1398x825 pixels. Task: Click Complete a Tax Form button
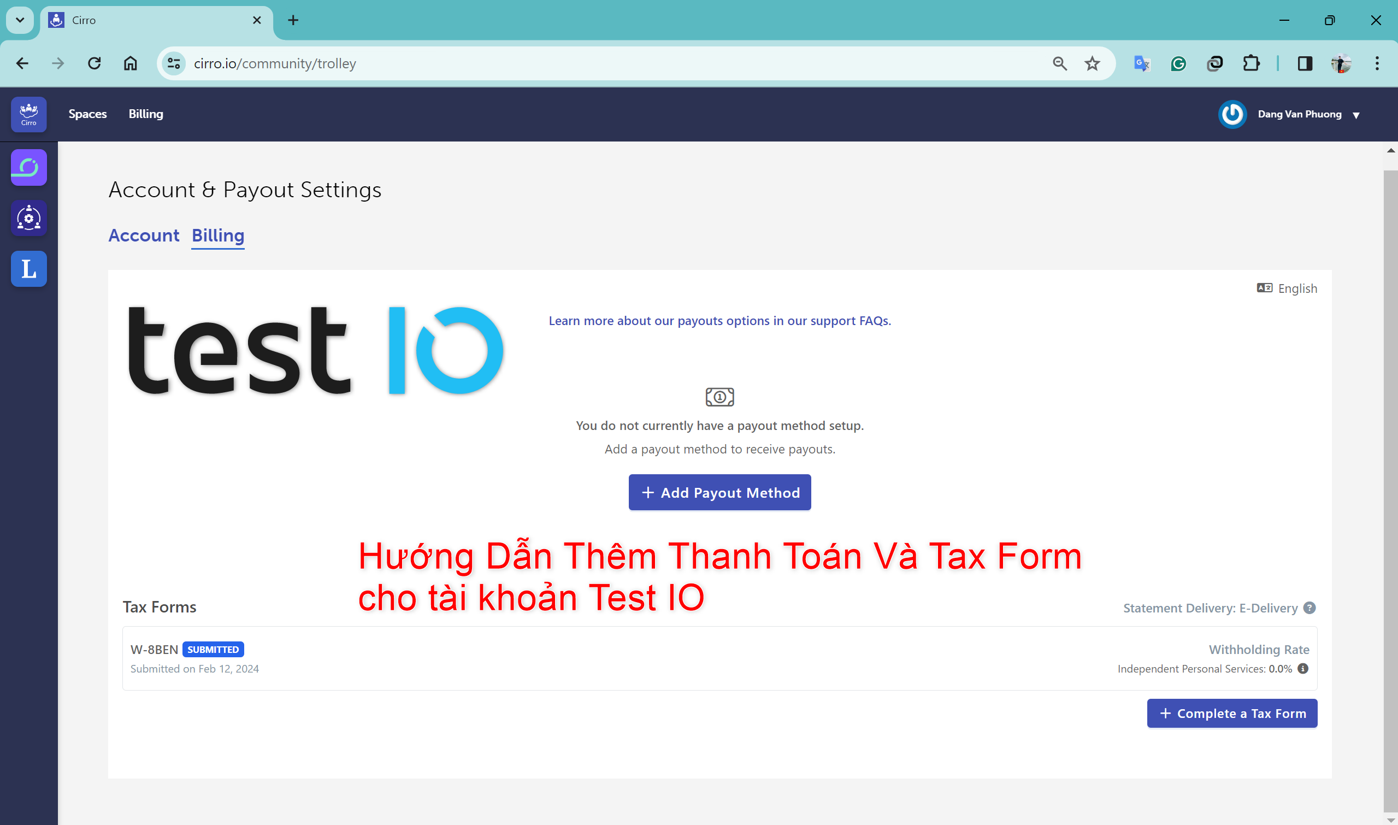1232,713
